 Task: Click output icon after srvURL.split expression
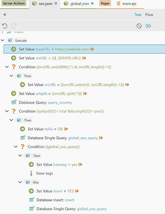85,94
